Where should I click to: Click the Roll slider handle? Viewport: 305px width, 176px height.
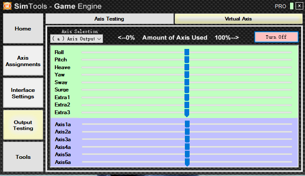[187, 52]
